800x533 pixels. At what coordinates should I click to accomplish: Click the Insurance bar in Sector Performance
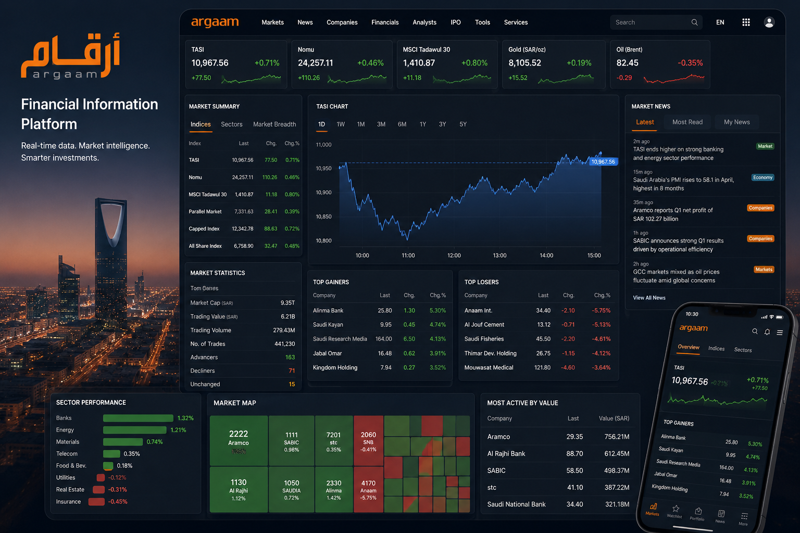coord(96,502)
